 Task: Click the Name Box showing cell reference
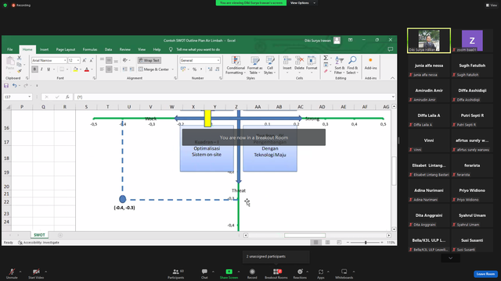click(17, 97)
